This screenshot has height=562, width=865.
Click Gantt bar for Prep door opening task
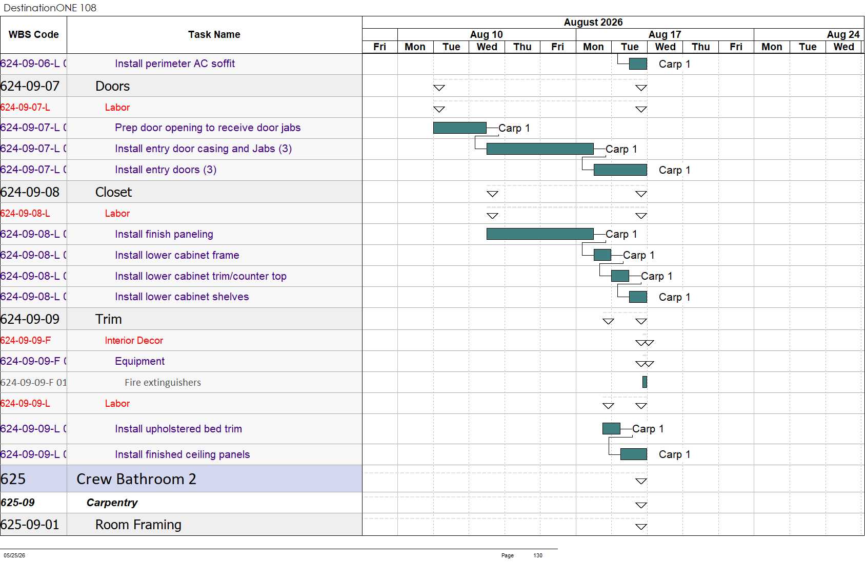click(x=460, y=128)
